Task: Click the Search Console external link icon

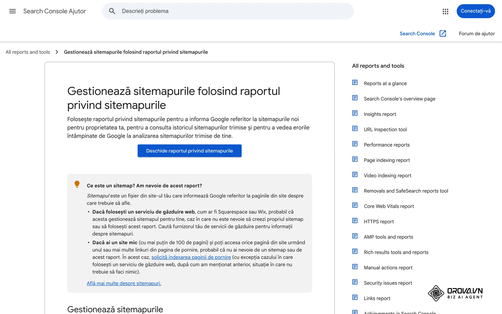Action: [443, 34]
